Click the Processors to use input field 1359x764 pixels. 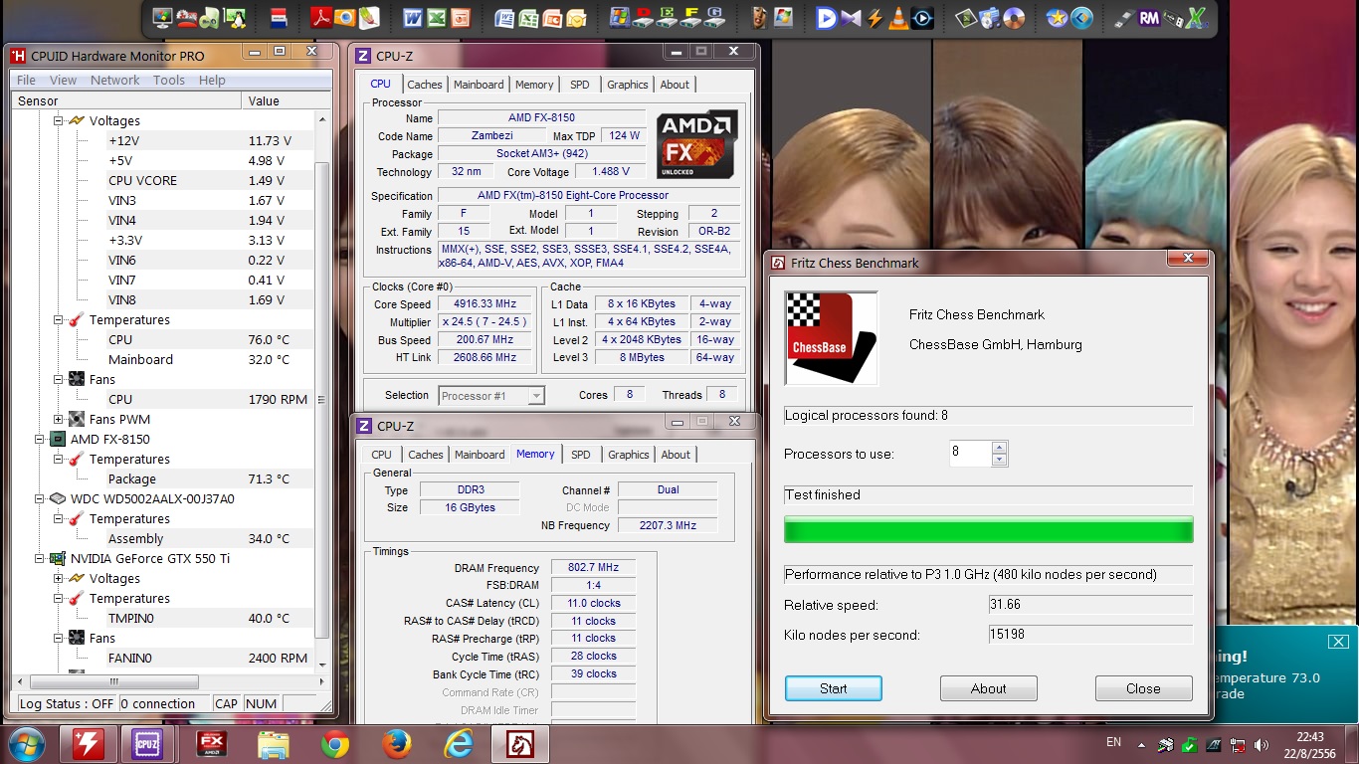tap(972, 453)
